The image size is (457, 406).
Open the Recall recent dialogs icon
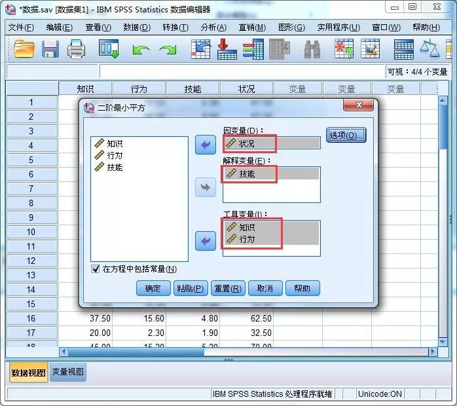click(x=109, y=48)
